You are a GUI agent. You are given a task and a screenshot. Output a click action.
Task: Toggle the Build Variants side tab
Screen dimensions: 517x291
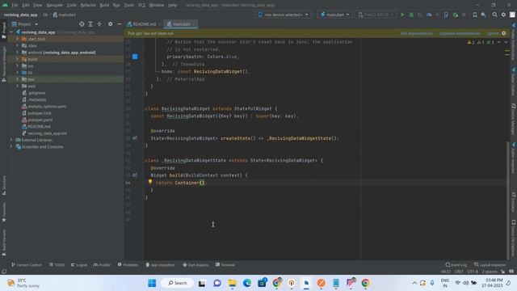tap(3, 242)
